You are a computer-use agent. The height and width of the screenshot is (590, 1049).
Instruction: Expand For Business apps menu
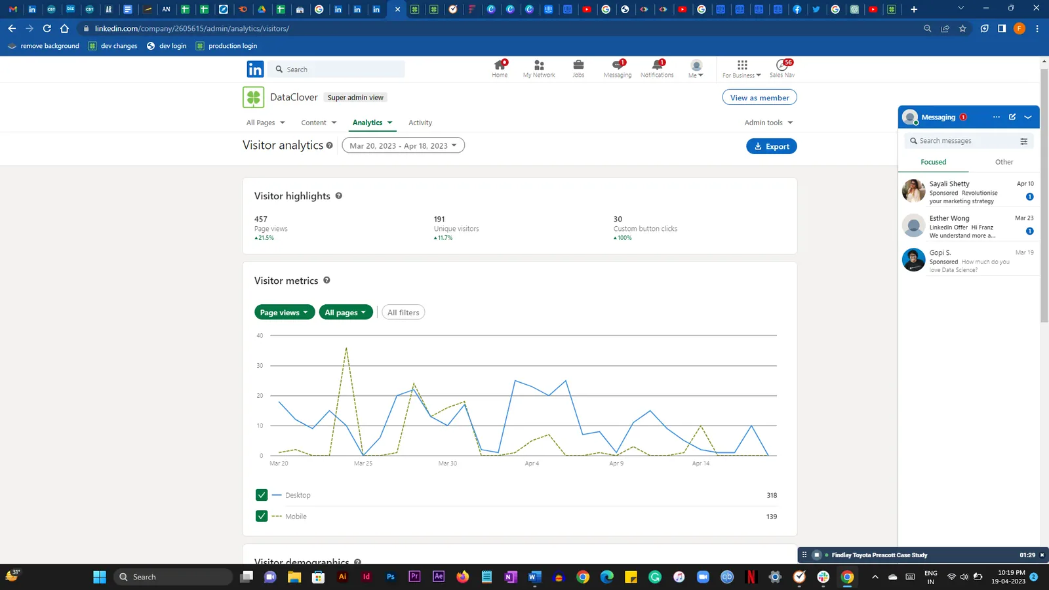click(x=742, y=68)
